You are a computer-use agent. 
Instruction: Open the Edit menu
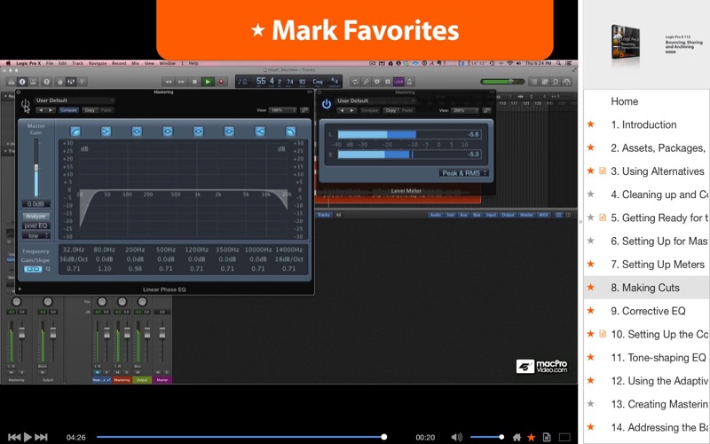62,63
